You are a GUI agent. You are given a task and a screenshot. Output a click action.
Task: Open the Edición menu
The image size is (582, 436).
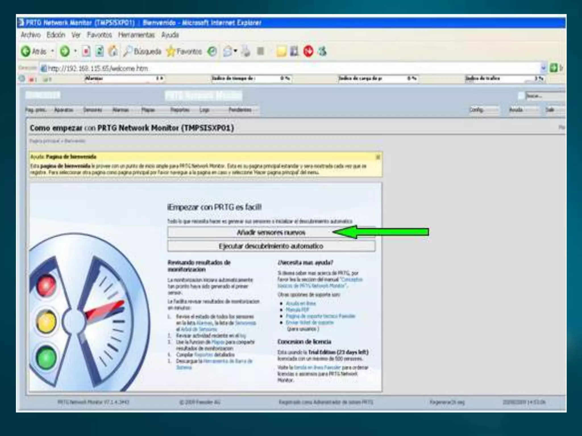[56, 35]
